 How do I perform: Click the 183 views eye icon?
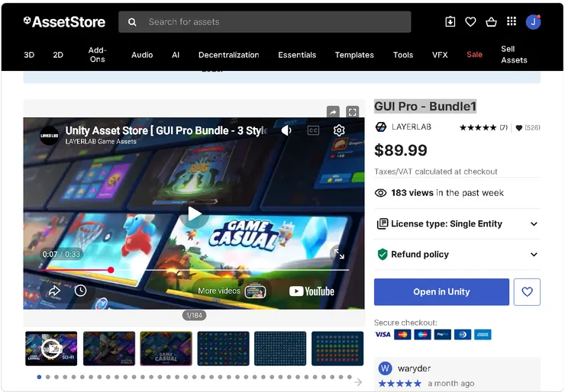[x=380, y=193]
